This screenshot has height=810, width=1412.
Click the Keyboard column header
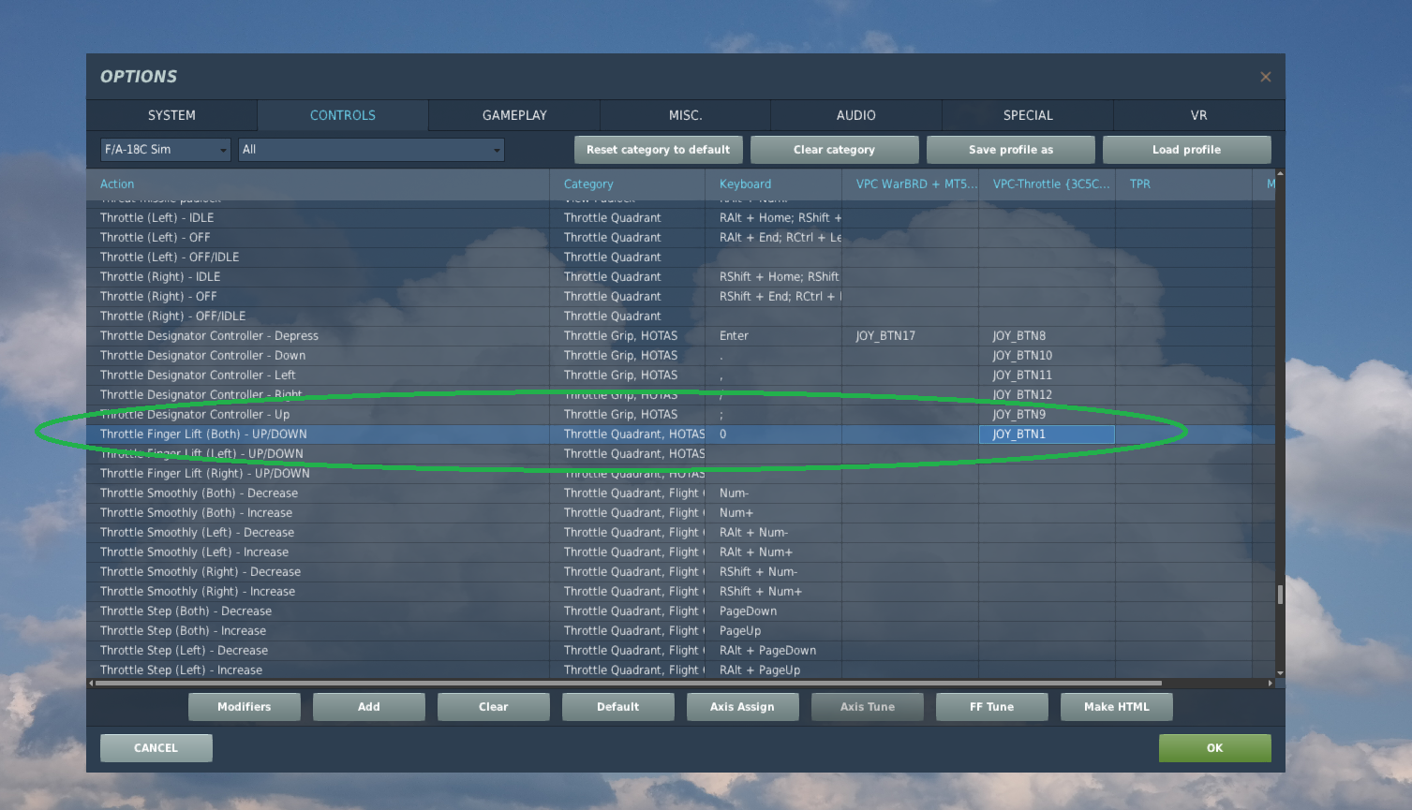pos(773,184)
